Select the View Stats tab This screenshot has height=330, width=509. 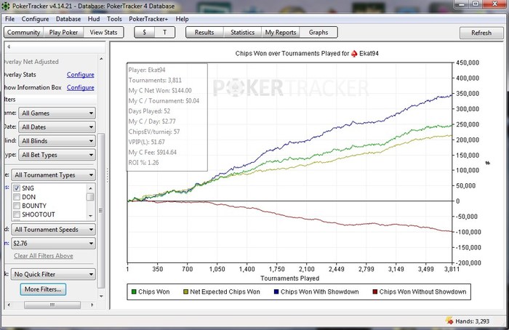[x=103, y=33]
